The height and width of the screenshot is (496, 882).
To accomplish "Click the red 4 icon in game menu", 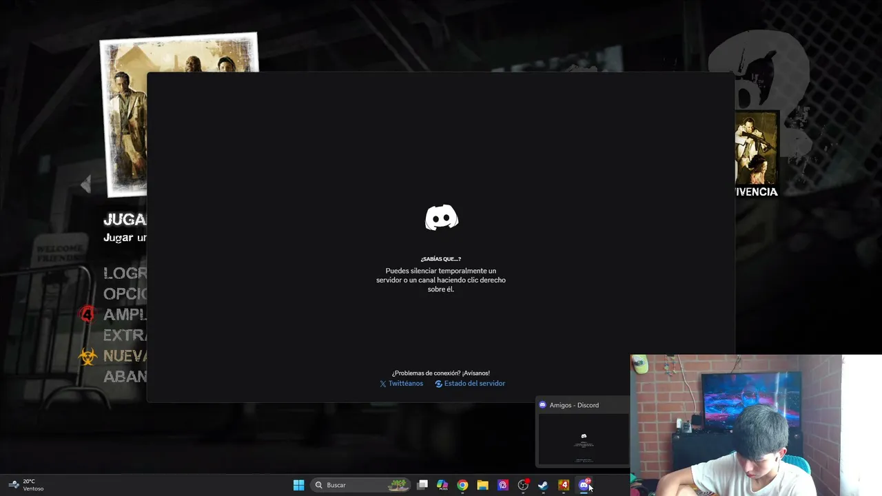I will (88, 314).
